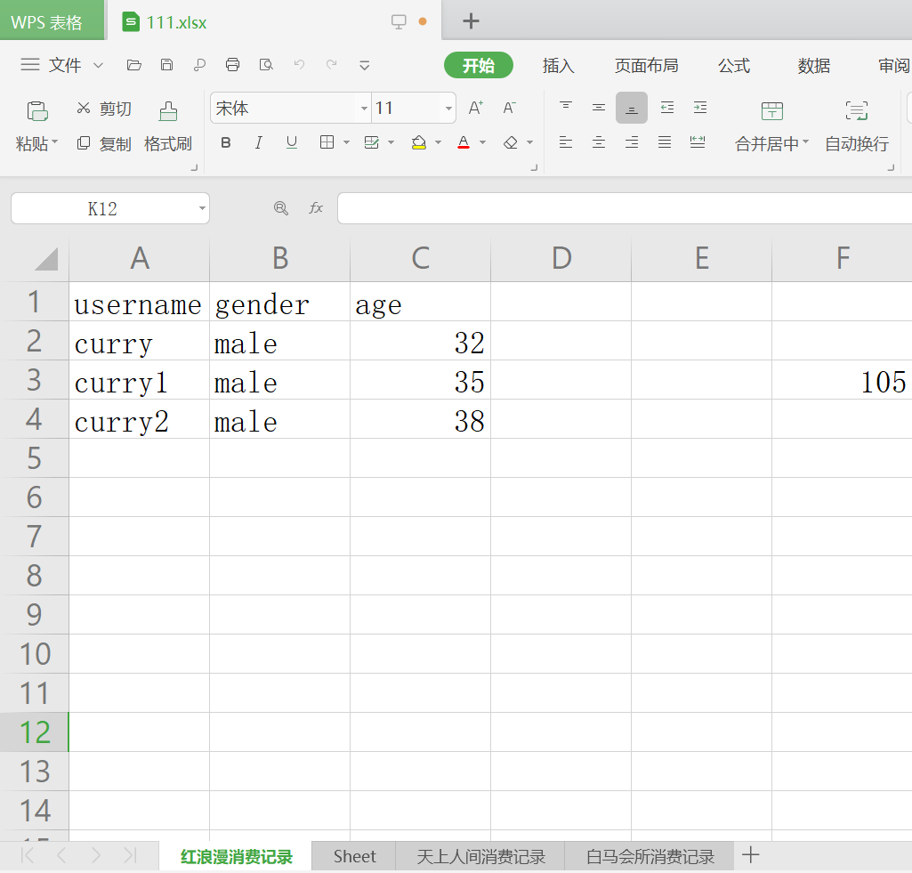Expand the clear eraser dropdown arrow
Viewport: 912px width, 873px height.
click(x=529, y=142)
